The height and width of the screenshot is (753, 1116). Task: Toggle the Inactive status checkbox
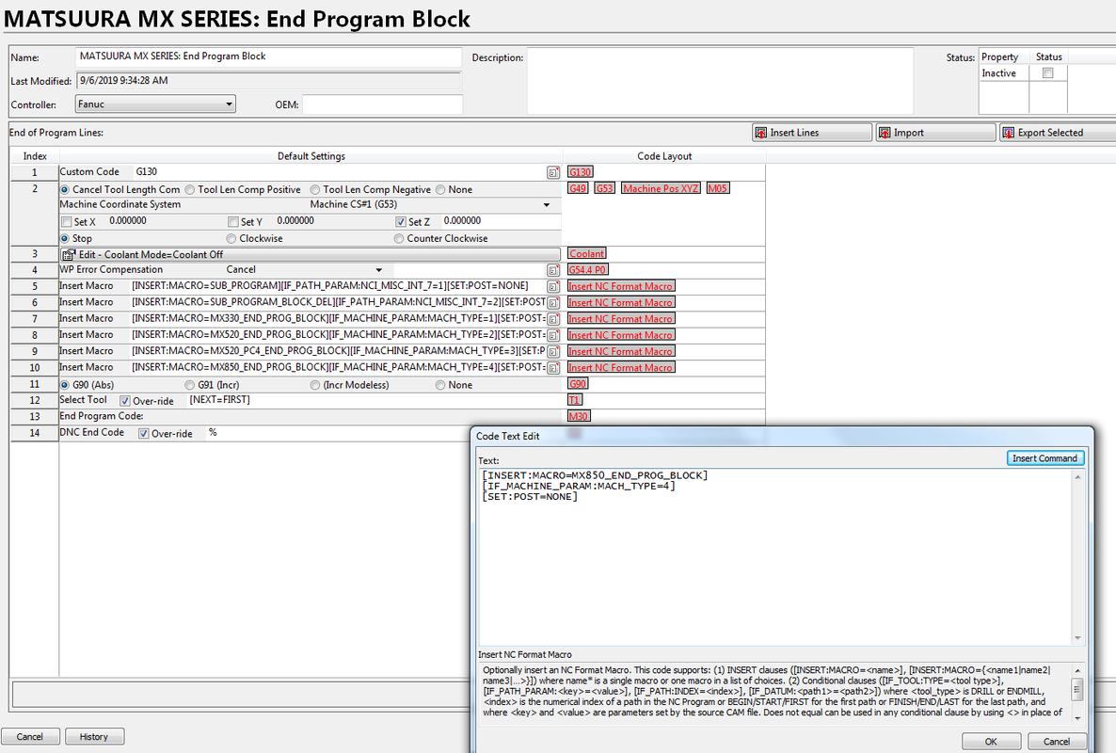click(1047, 73)
